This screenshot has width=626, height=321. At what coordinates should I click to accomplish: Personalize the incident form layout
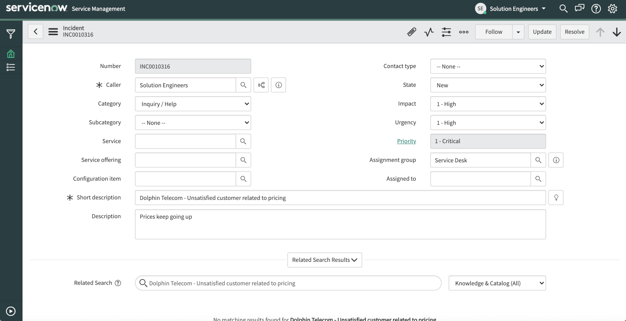tap(446, 32)
